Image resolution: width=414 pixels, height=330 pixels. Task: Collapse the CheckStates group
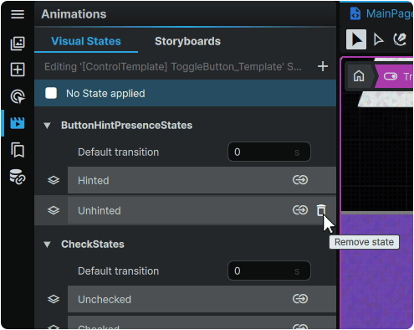pyautogui.click(x=47, y=245)
